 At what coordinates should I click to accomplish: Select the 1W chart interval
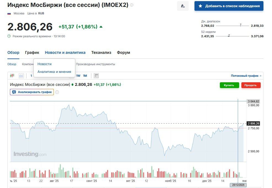point(78,76)
